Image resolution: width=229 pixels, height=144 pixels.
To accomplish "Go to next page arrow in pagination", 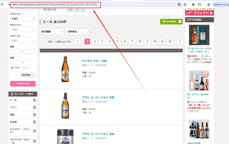I will pyautogui.click(x=180, y=42).
